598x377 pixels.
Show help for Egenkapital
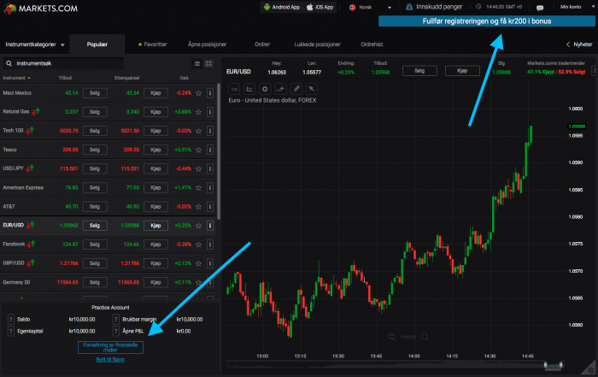[10, 331]
